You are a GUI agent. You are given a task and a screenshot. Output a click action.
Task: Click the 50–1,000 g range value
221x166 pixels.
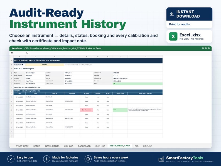(x=68, y=75)
